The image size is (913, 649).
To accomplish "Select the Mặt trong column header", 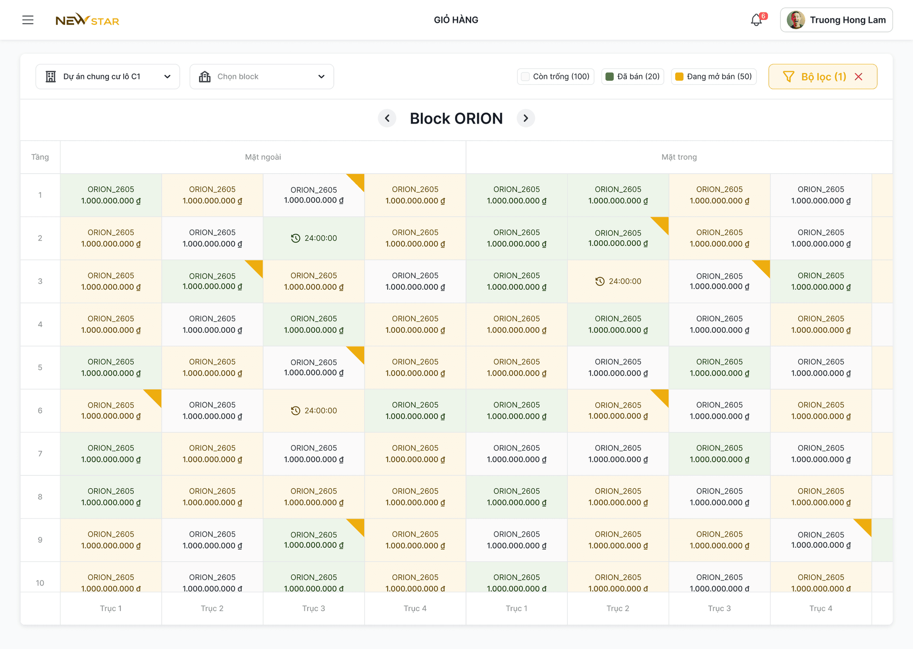I will click(679, 157).
